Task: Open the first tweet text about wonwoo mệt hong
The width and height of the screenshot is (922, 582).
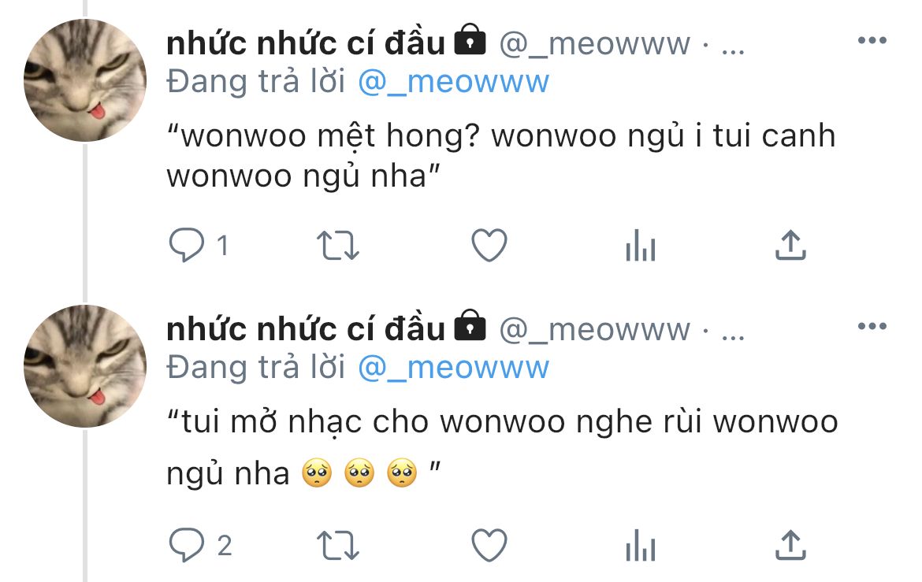Action: (x=501, y=156)
